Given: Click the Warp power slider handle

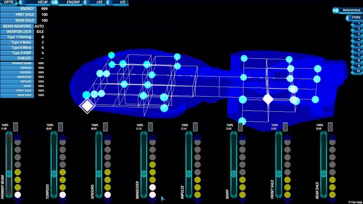Looking at the screenshot, I should [234, 173].
